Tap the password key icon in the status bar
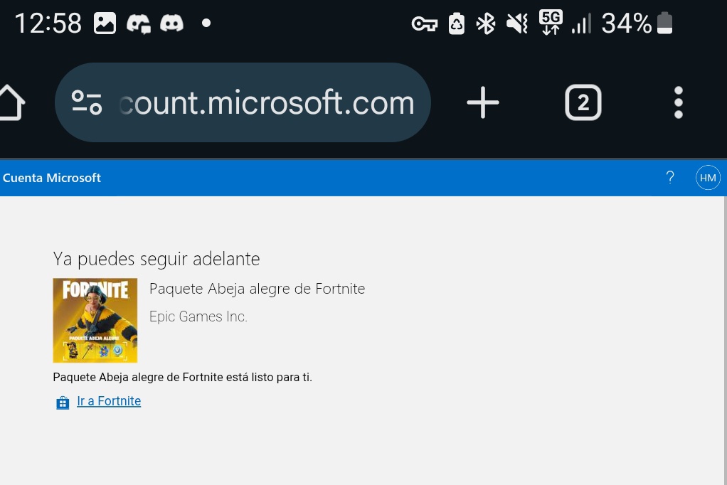 (424, 23)
